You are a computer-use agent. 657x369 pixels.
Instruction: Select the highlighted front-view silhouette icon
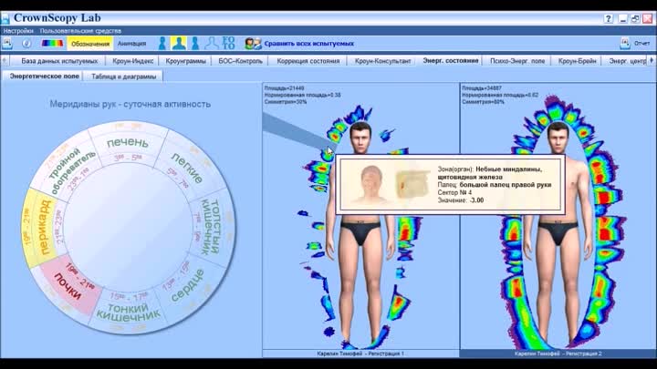pos(179,43)
